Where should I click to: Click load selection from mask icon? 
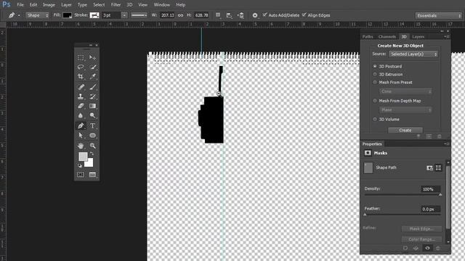(405, 248)
